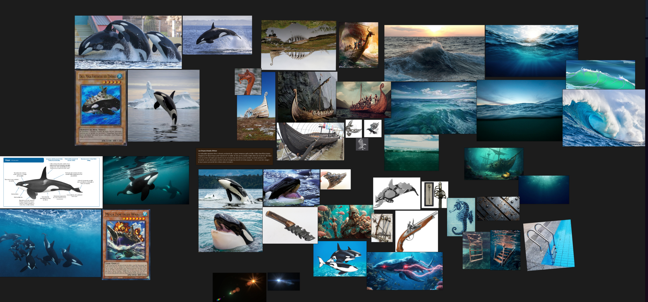
Task: Click the Viking ship in museum hall photo
Action: tap(310, 141)
